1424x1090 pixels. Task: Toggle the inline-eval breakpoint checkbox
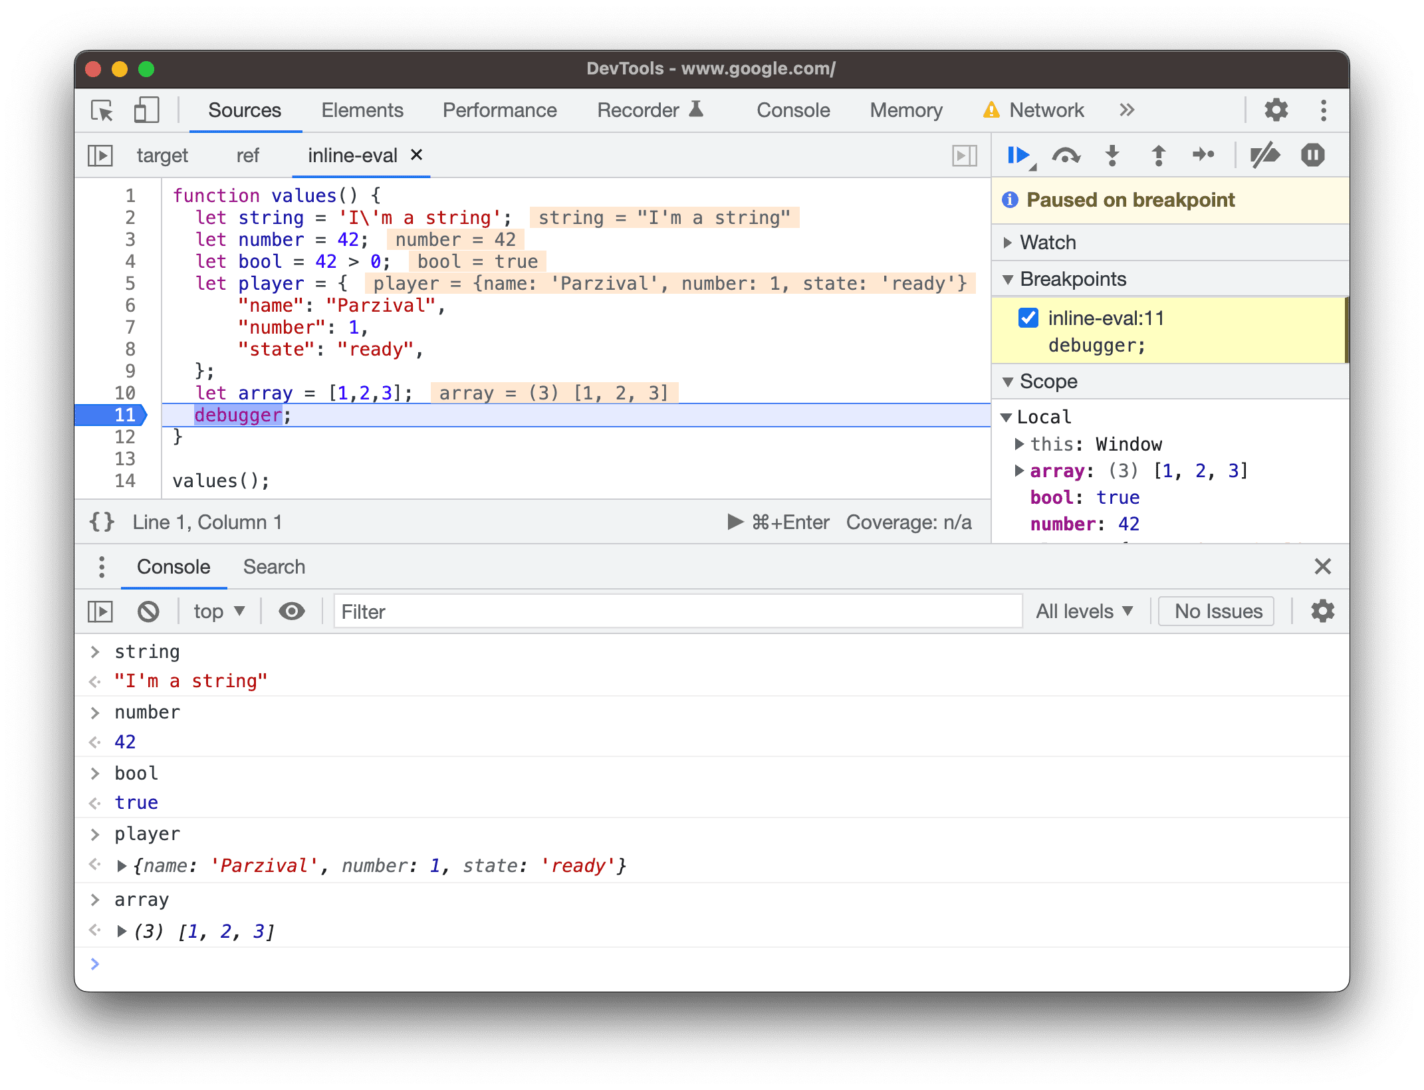[x=1022, y=317]
